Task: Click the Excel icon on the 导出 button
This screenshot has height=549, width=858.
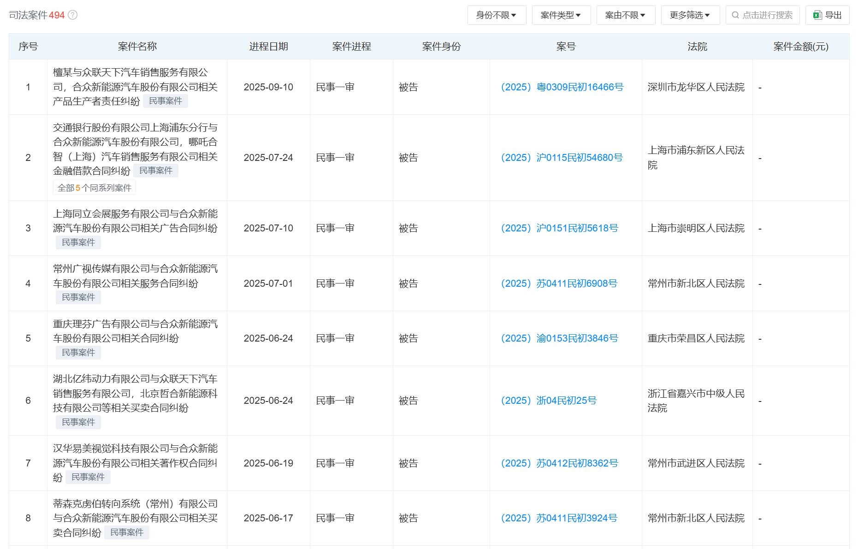Action: pos(817,15)
